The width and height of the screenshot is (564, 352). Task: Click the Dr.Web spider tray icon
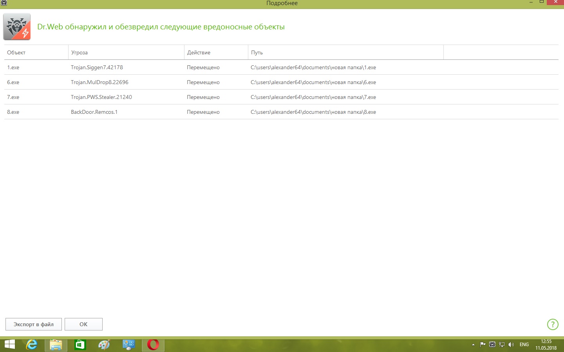click(x=492, y=345)
